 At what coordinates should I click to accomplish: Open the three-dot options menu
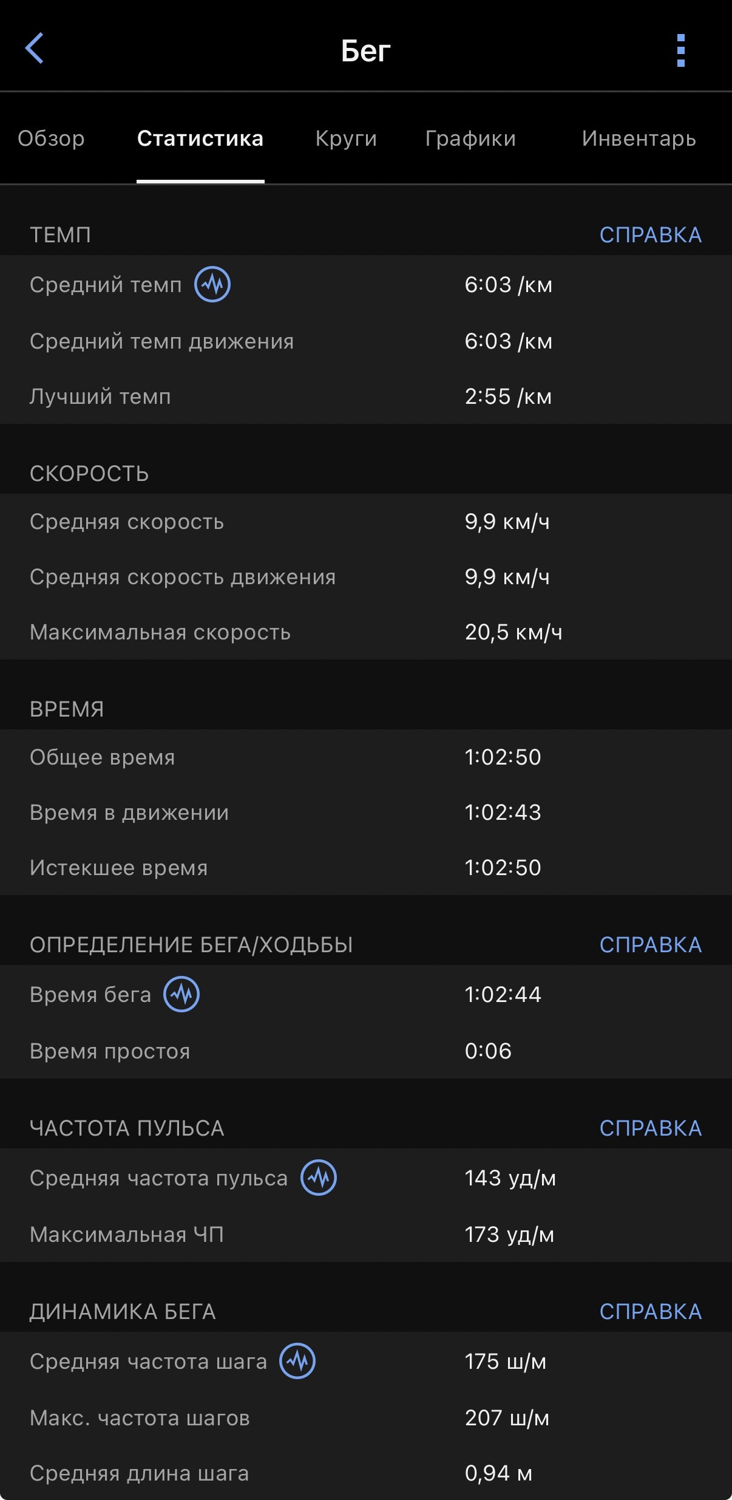(x=680, y=50)
